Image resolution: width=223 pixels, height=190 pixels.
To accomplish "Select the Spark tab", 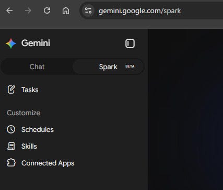I will (108, 66).
